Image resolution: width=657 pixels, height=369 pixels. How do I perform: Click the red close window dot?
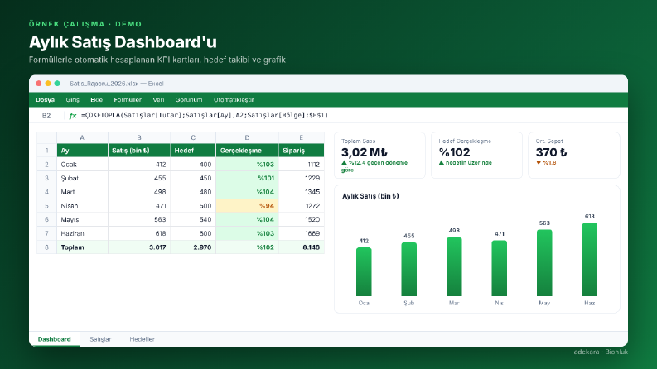tap(39, 84)
